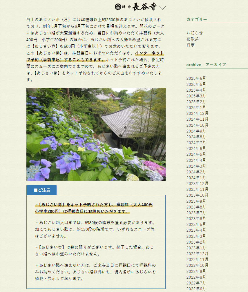The image size is (248, 292).
Task: Open archive 2023年9月
Action: [x=196, y=201]
